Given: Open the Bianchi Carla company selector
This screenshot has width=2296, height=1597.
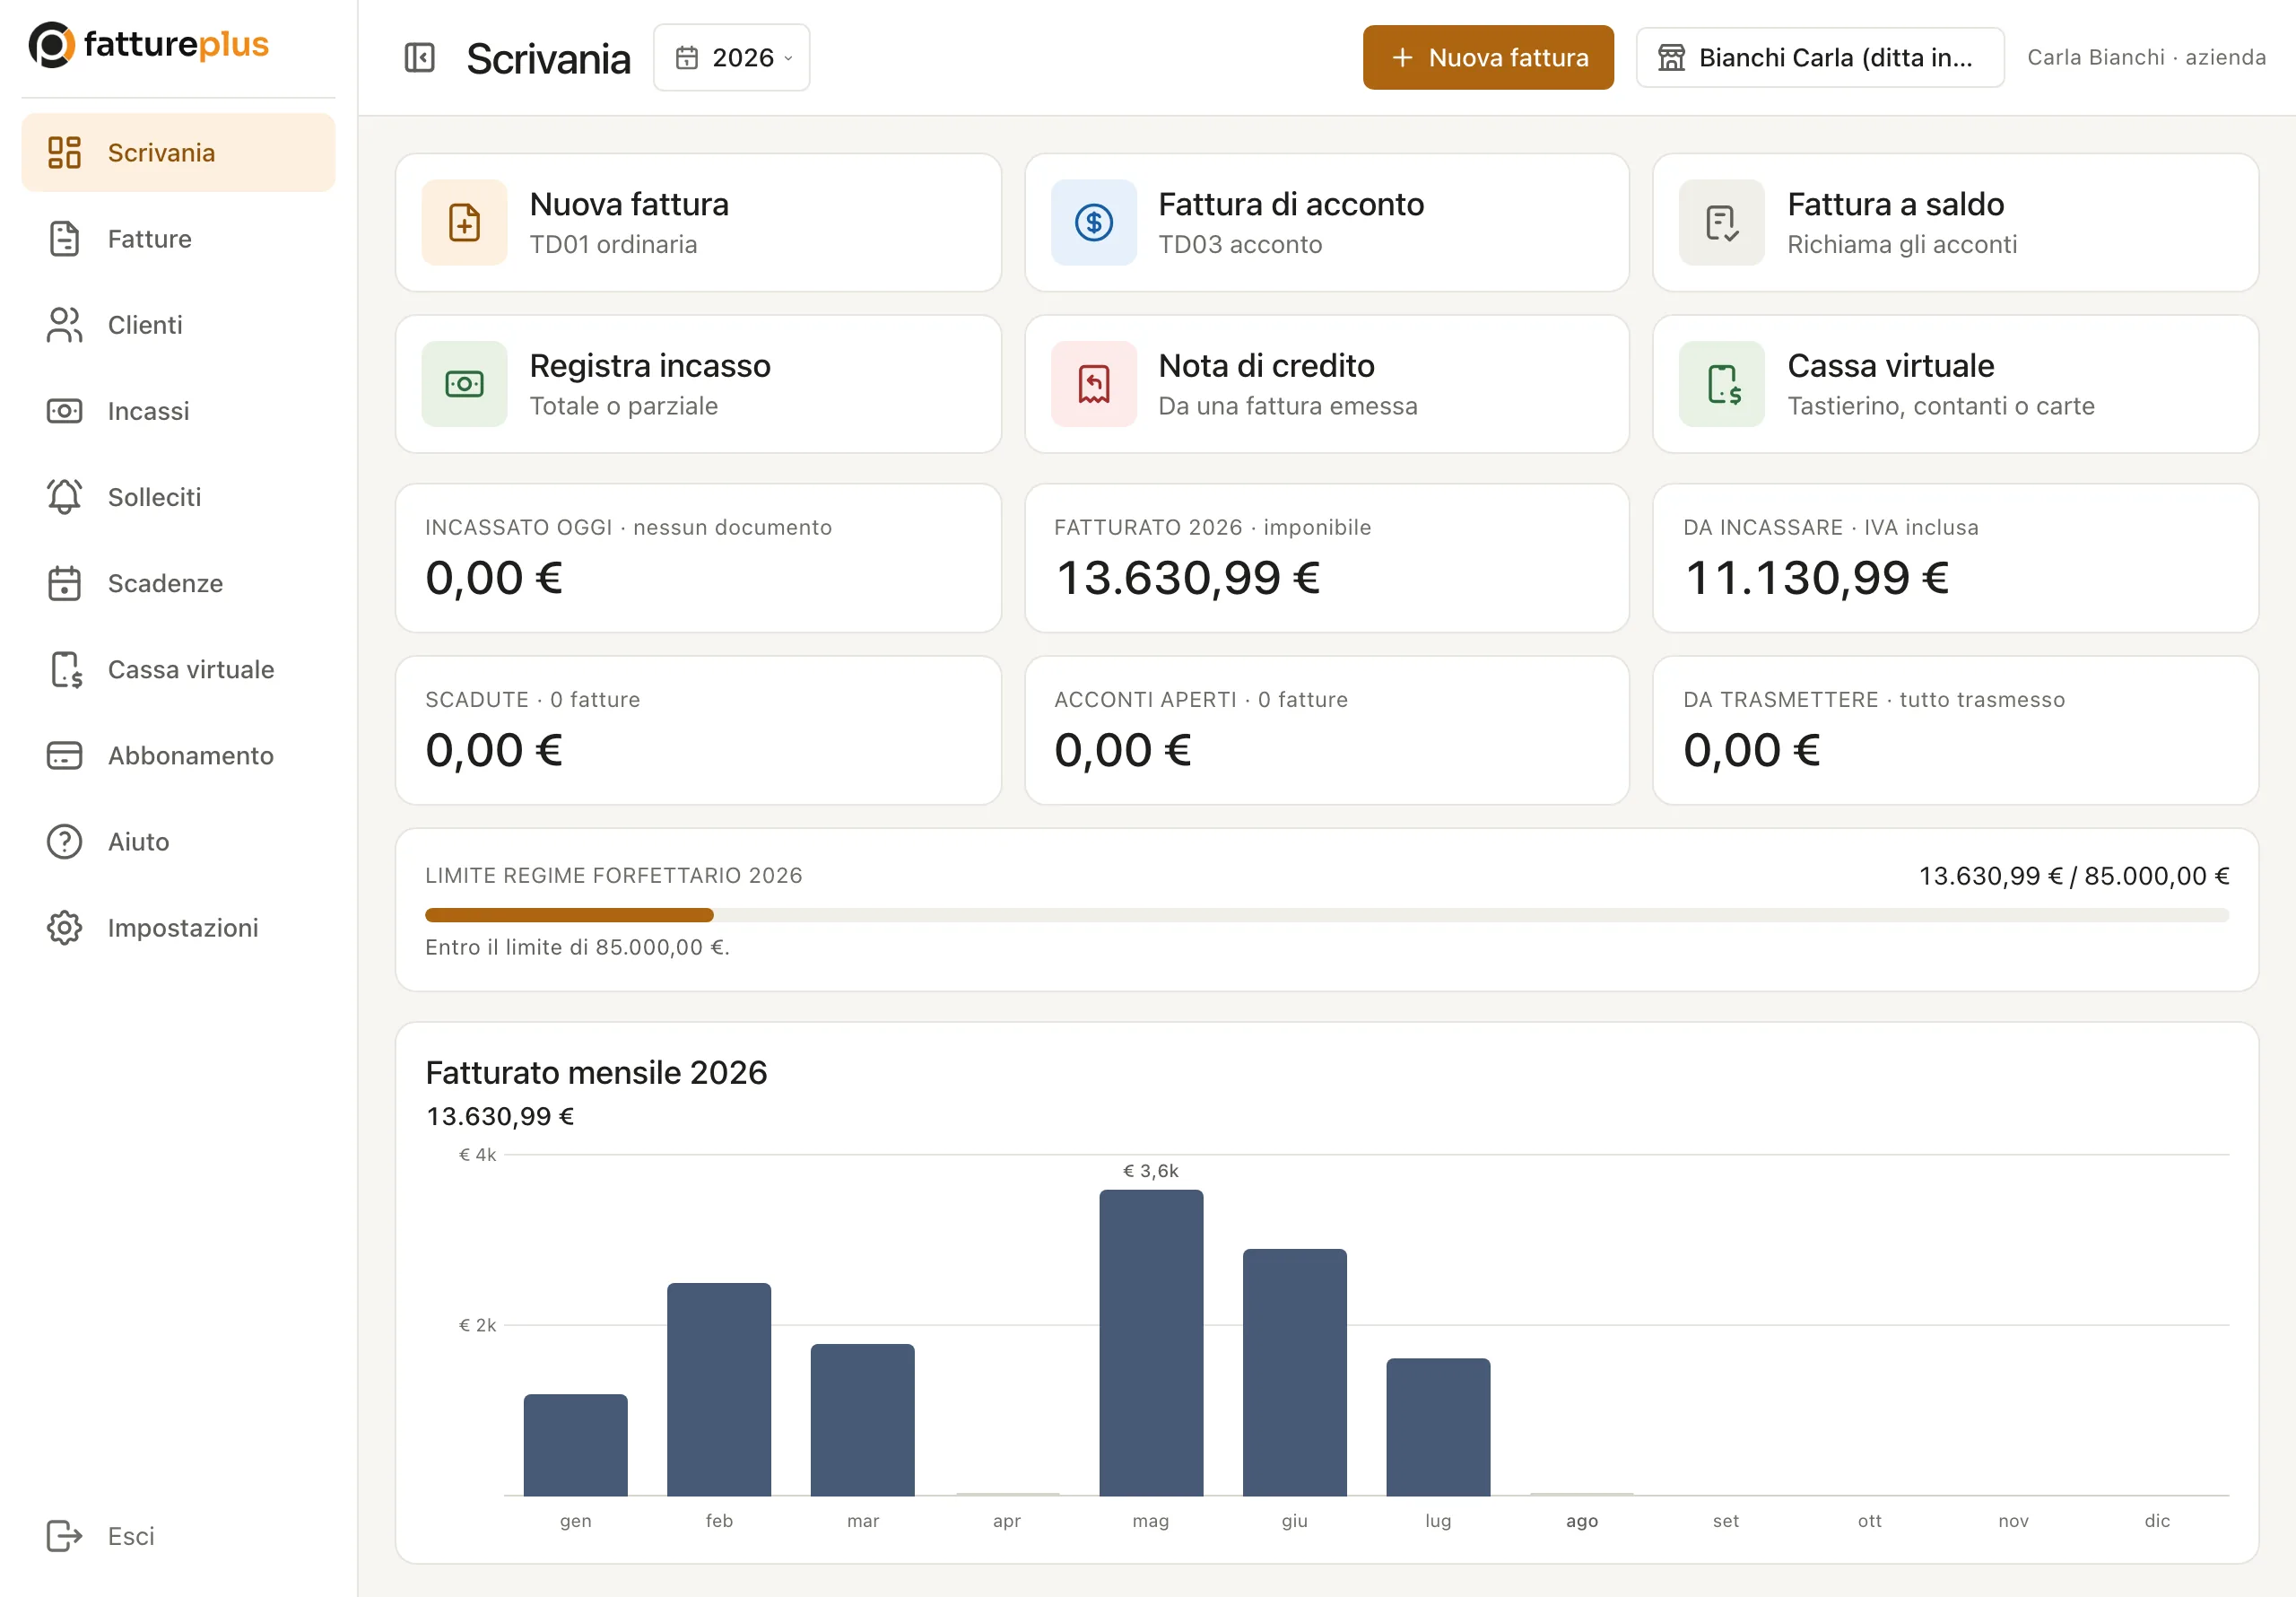Looking at the screenshot, I should pos(1820,58).
